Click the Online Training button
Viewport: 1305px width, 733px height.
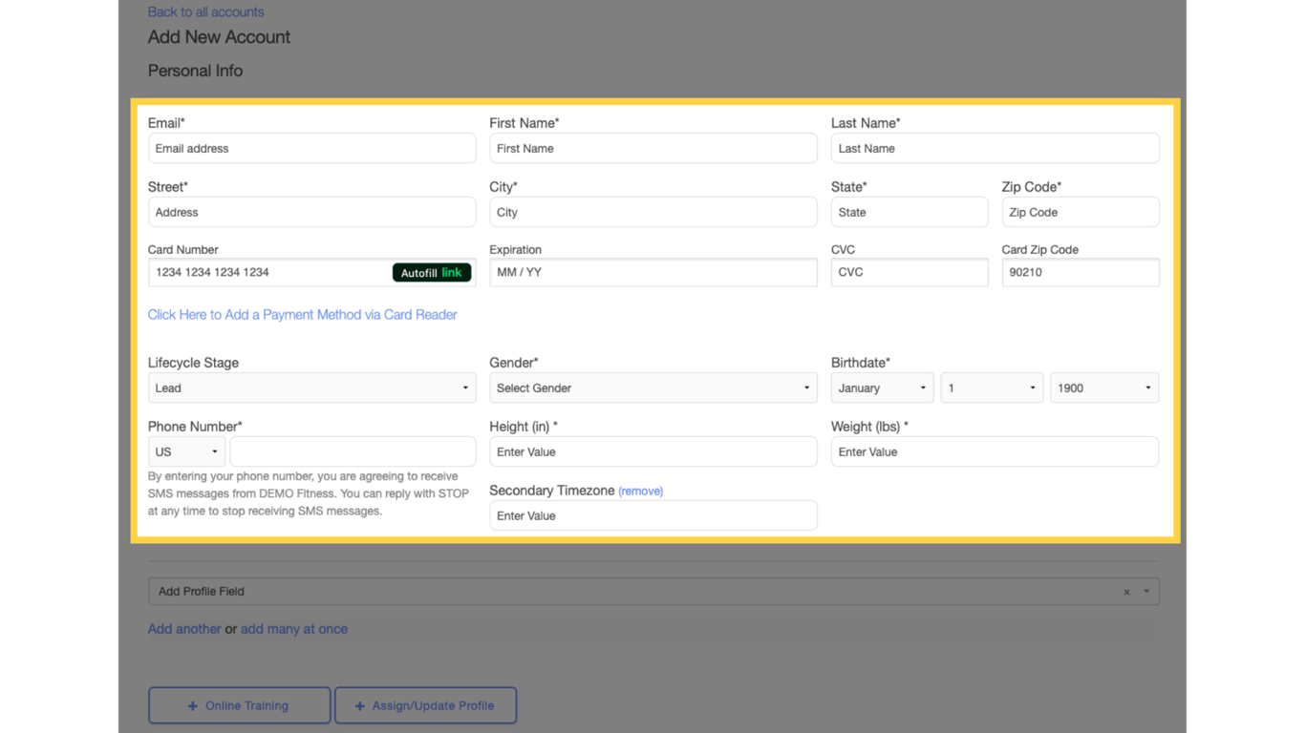[239, 705]
